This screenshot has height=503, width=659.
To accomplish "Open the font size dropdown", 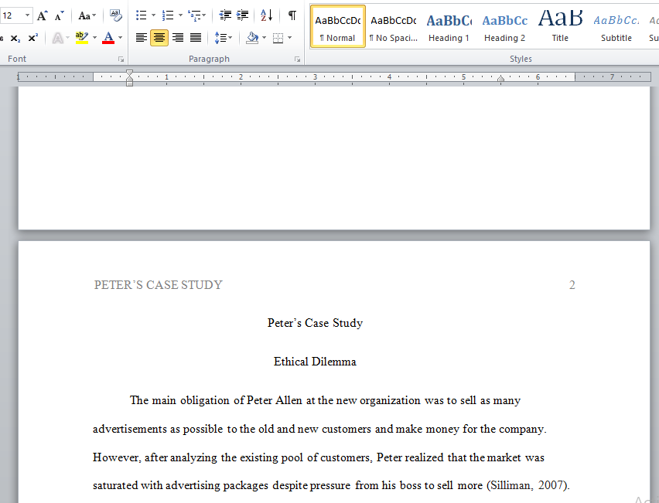I will coord(27,16).
